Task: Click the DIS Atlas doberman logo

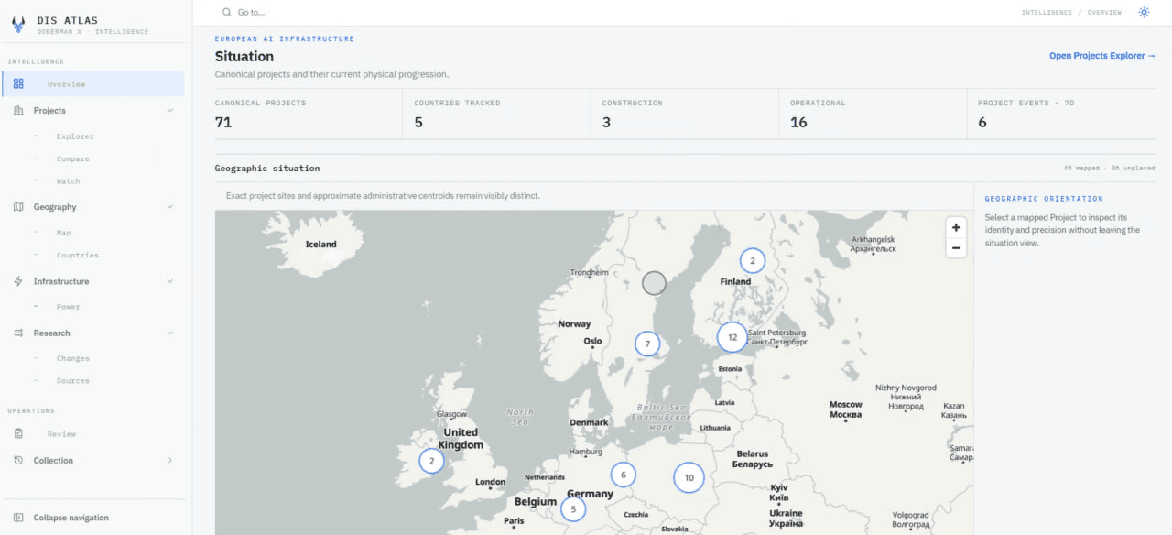Action: pyautogui.click(x=18, y=26)
